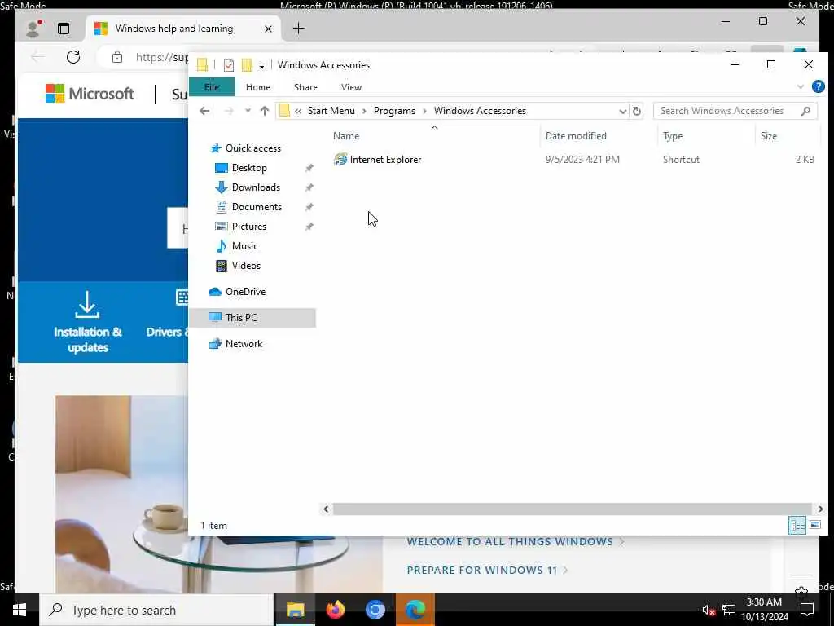Click Windows Accessories breadcrumb segment
Screen dimensions: 834x626
[x=480, y=111]
